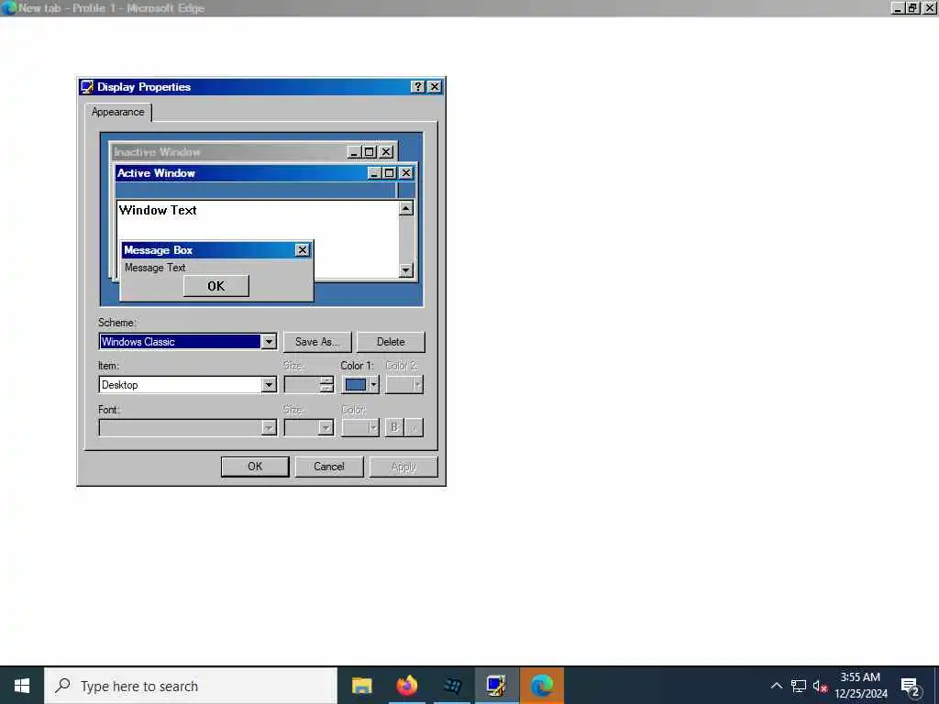Screen dimensions: 939x704
Task: Click Active Window preview minimize icon
Action: [374, 173]
